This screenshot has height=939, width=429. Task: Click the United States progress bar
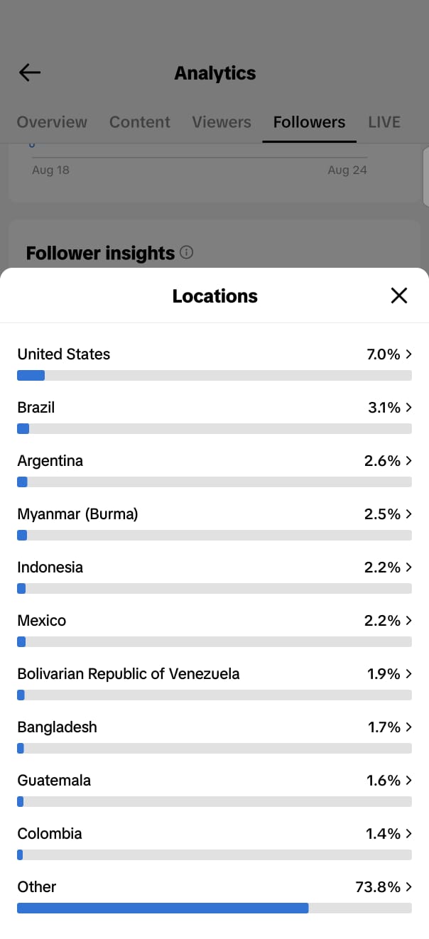[214, 375]
